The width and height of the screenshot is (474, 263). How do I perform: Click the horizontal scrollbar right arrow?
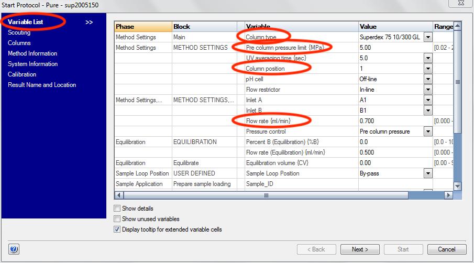coord(448,195)
